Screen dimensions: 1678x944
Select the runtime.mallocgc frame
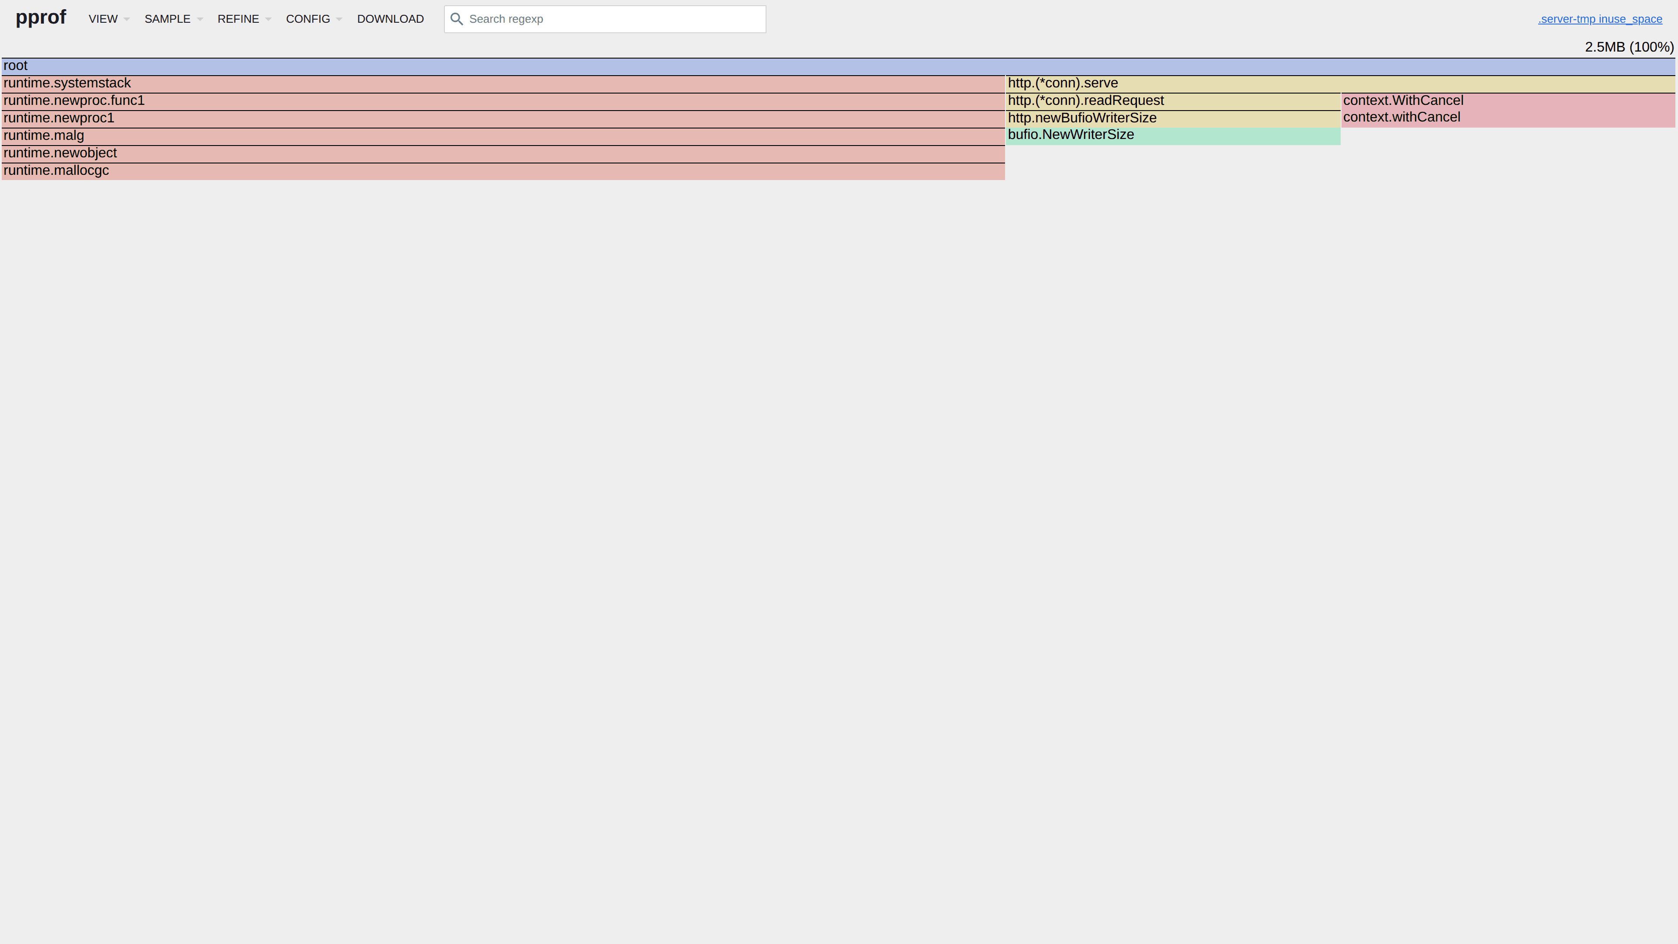(503, 171)
